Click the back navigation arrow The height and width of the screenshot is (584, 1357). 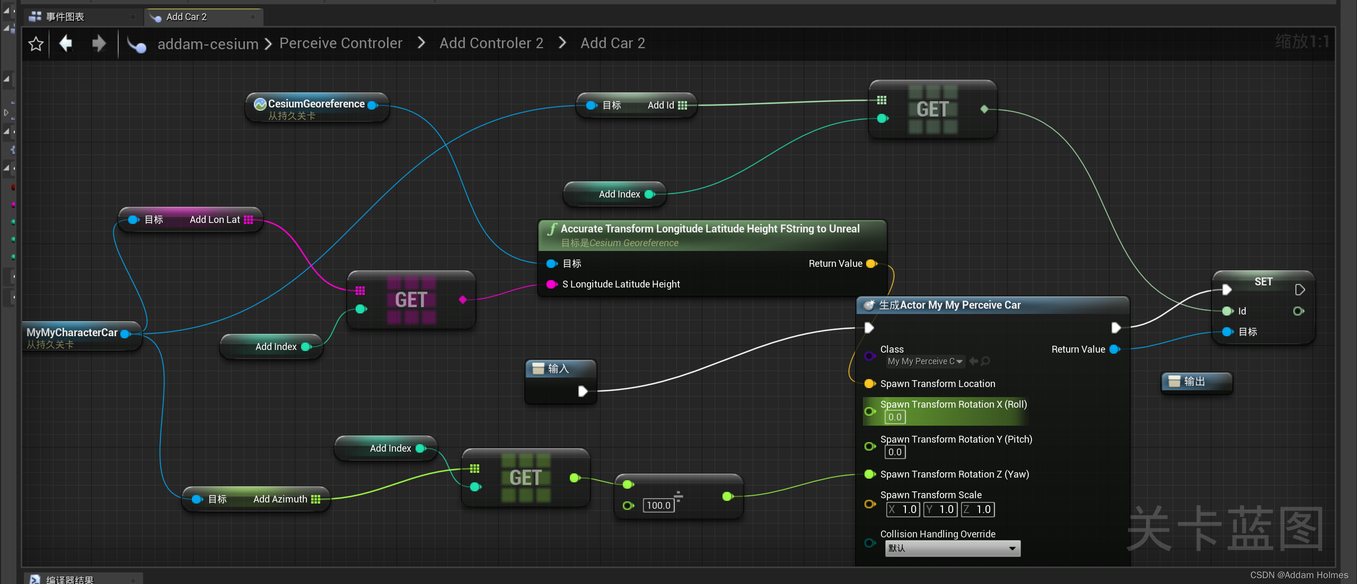(66, 43)
